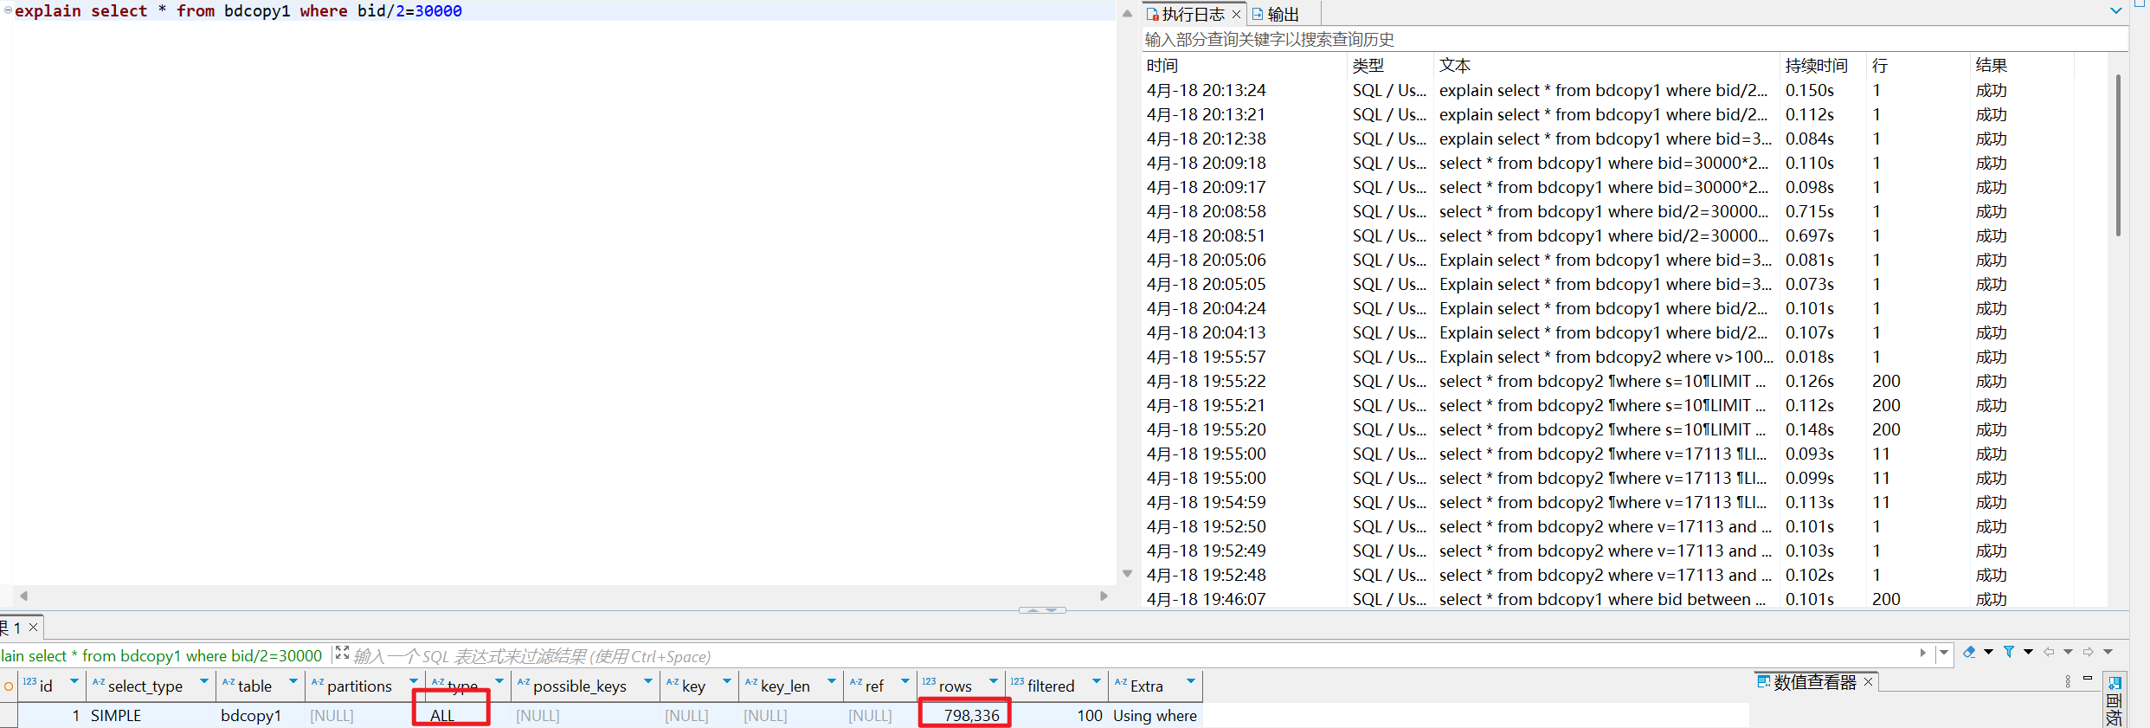Open value viewer panel three-dot menu
The height and width of the screenshot is (728, 2150).
(x=2068, y=681)
